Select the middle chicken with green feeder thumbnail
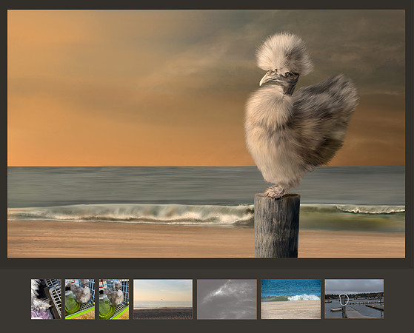This screenshot has height=333, width=414. coord(80,299)
